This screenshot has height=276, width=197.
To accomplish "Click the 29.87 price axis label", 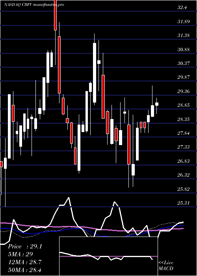I will 183,77.
